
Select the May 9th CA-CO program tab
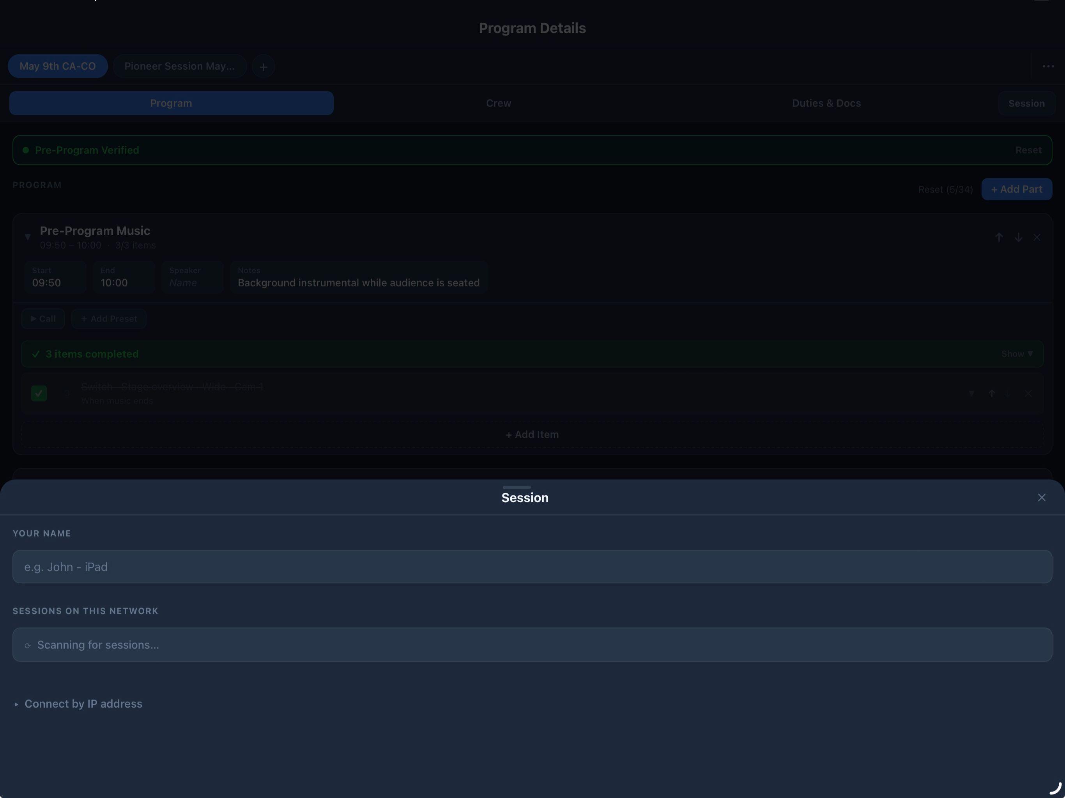tap(58, 66)
